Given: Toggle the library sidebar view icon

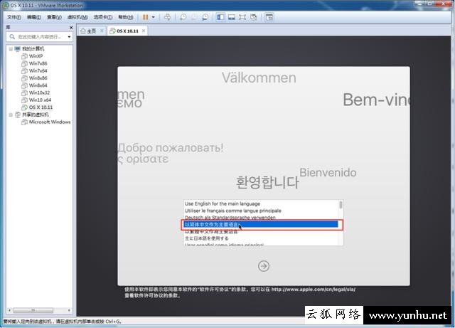Looking at the screenshot, I should [x=220, y=17].
